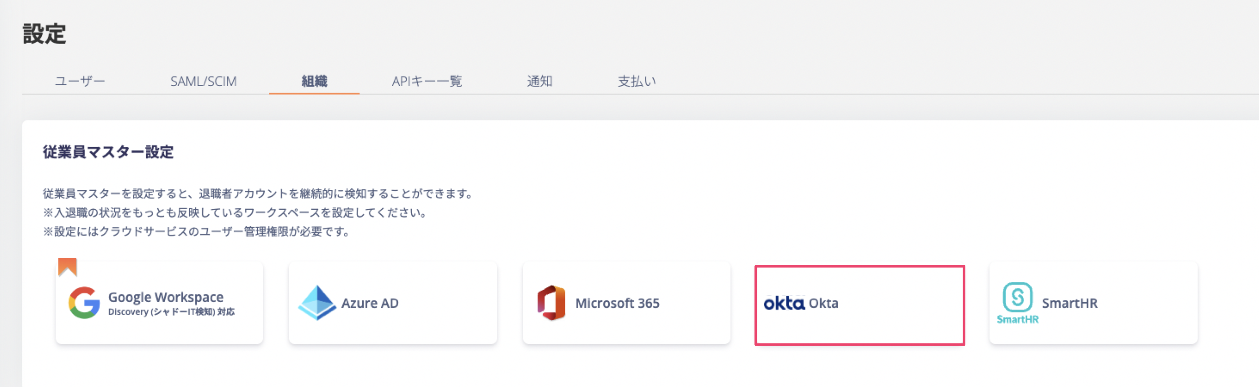Screen dimensions: 1259x387
Task: Select the 組織 tab
Action: click(314, 81)
